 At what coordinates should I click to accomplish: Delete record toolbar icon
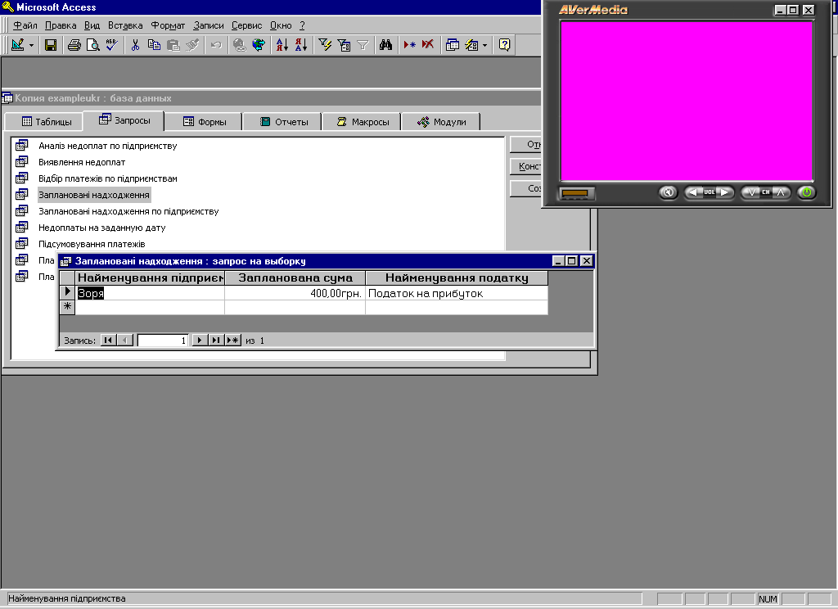click(428, 45)
